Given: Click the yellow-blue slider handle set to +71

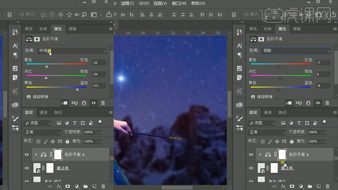Looking at the screenshot, I should (77, 89).
